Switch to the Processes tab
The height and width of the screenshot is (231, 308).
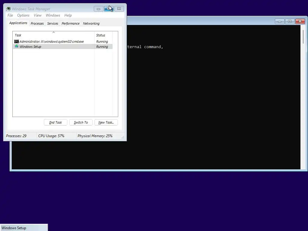37,23
